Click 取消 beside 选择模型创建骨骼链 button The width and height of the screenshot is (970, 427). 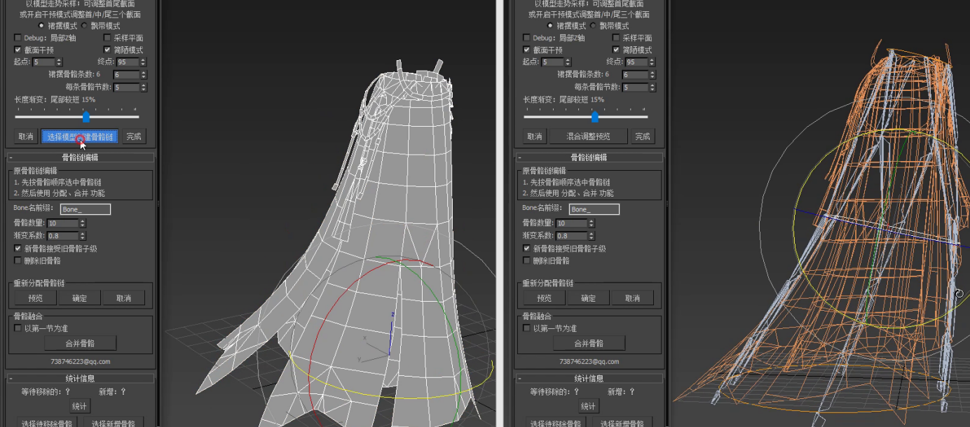(x=26, y=136)
